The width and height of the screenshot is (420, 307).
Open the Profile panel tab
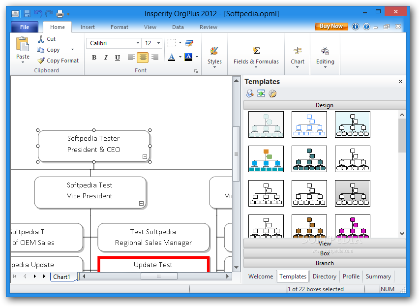pos(351,276)
